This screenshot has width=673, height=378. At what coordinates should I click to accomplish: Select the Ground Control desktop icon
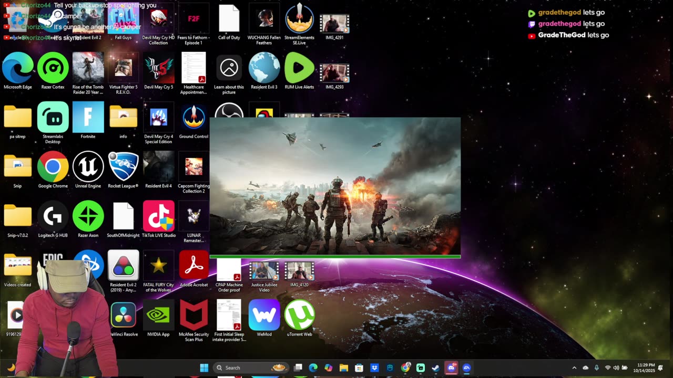point(193,121)
